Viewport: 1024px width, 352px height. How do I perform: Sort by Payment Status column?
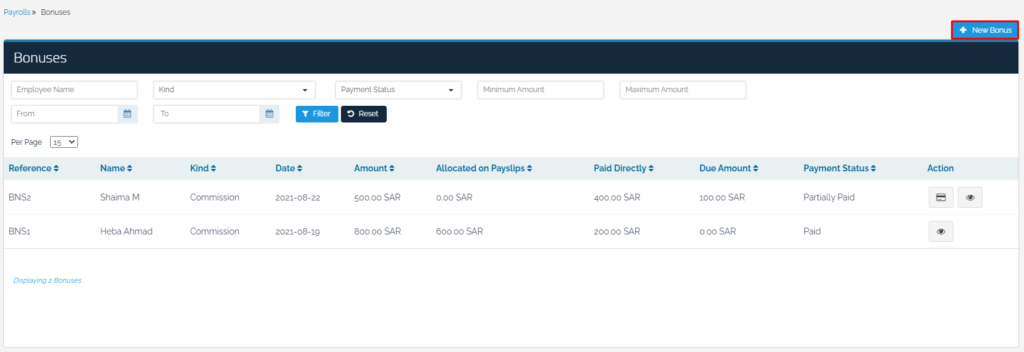tap(839, 168)
